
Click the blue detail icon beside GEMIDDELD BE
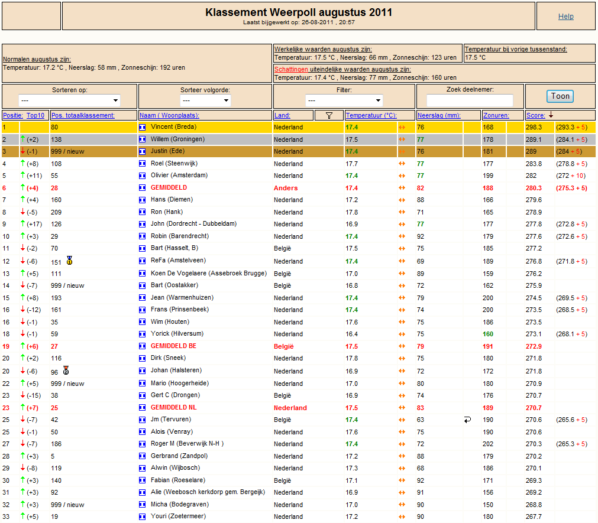(x=142, y=346)
